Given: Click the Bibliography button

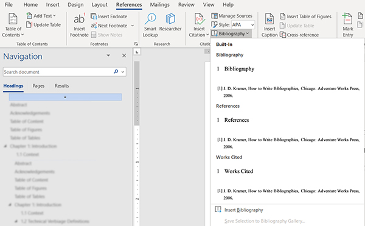Looking at the screenshot, I should coord(231,34).
